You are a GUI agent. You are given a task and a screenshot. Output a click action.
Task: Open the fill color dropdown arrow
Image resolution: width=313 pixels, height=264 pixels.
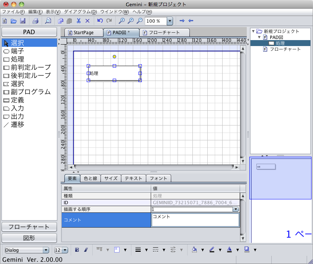pos(202,250)
